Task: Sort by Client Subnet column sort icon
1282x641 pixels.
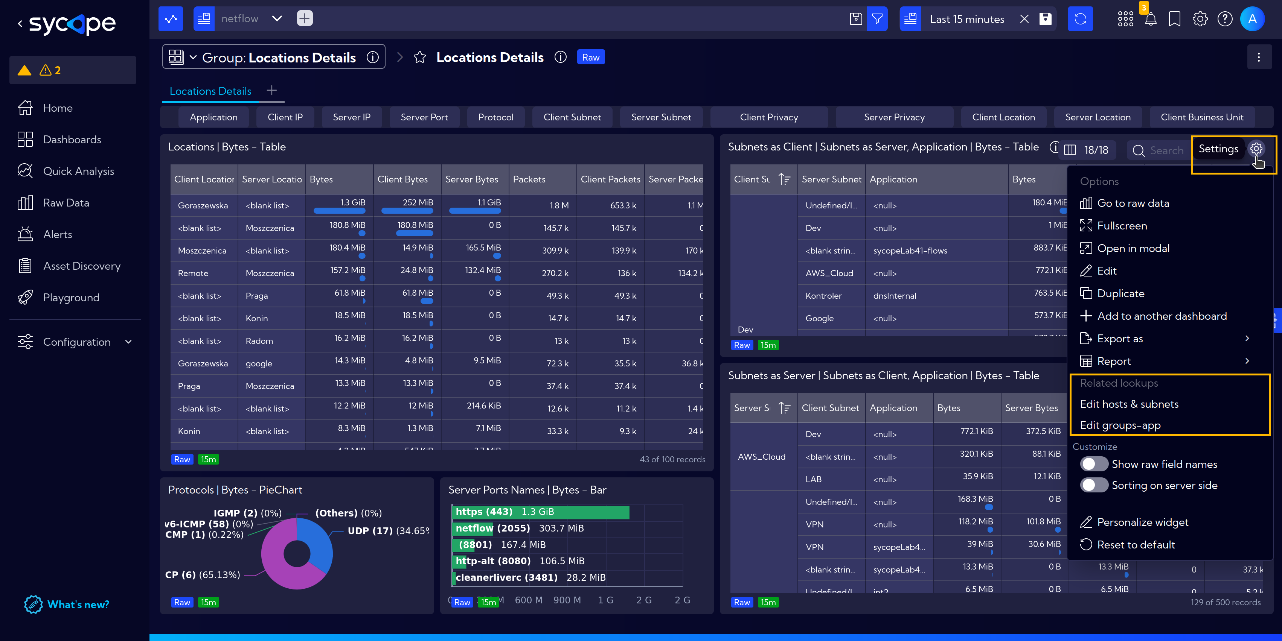Action: coord(784,179)
